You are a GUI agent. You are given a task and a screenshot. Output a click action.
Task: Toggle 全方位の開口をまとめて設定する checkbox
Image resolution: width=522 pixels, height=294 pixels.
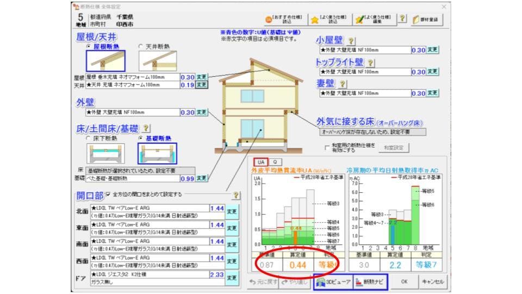108,194
